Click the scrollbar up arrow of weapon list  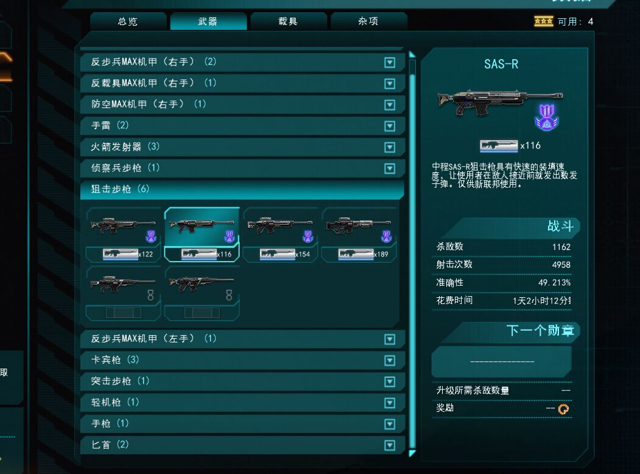412,55
